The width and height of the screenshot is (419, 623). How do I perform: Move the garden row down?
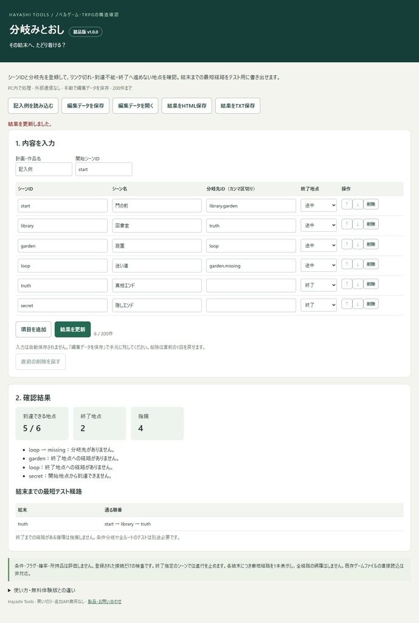point(358,244)
